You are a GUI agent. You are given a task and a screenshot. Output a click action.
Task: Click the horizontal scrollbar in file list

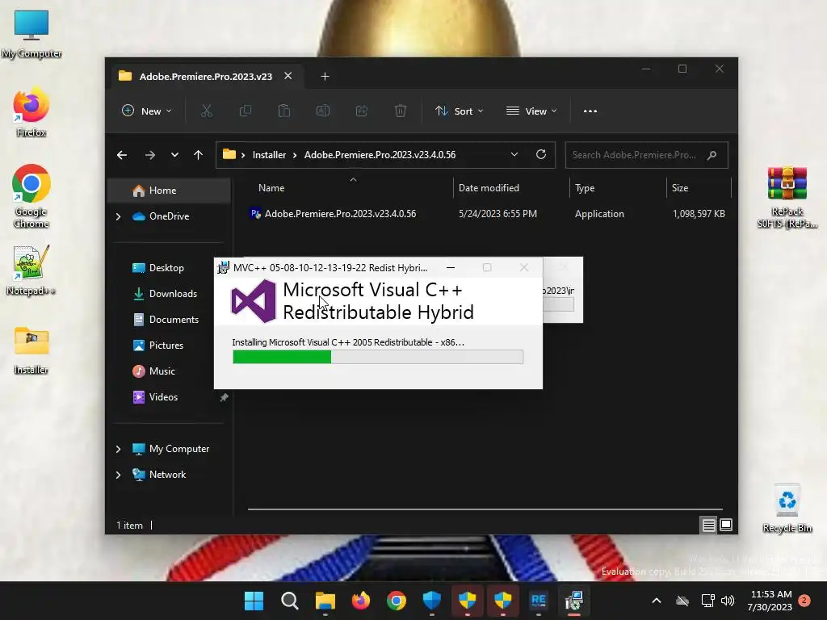485,509
